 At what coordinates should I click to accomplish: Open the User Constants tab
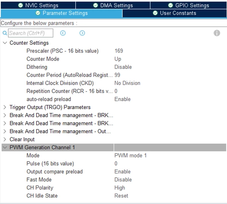point(175,13)
